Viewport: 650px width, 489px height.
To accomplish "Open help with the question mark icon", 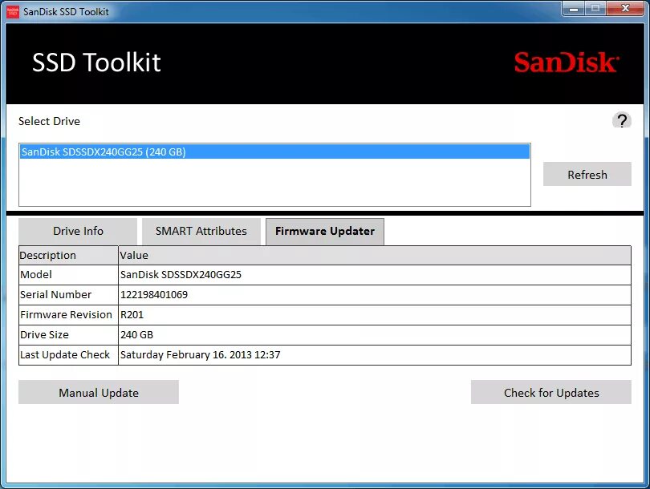I will pos(621,120).
